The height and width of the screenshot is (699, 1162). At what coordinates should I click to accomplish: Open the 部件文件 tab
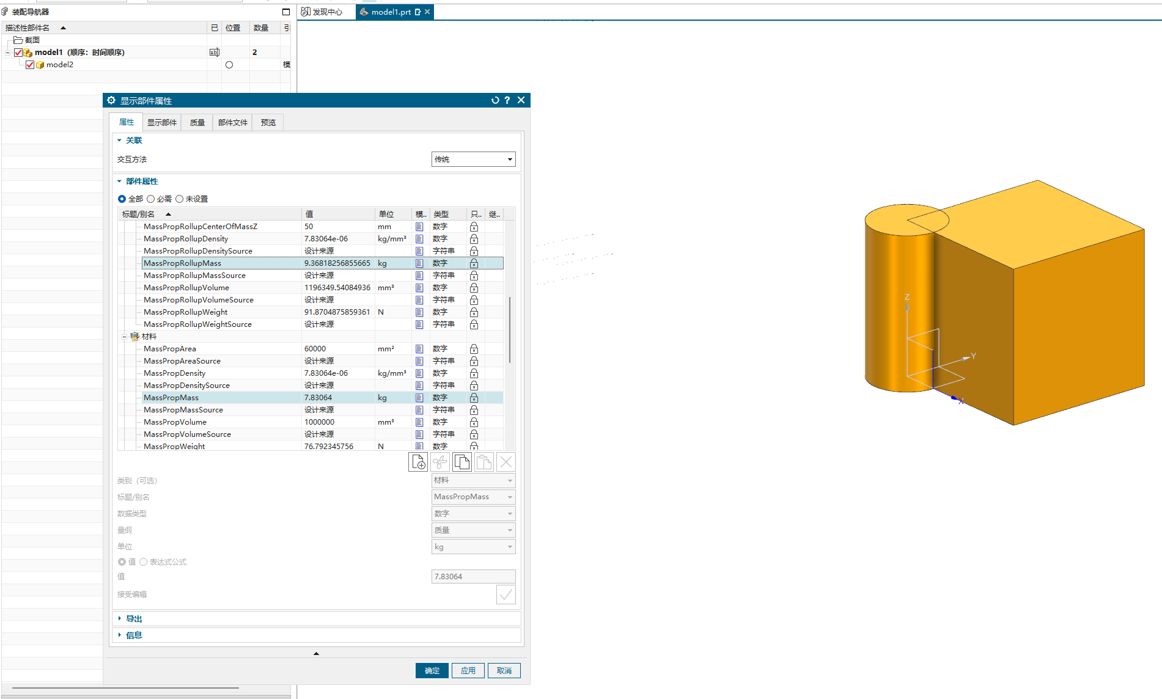pos(232,123)
